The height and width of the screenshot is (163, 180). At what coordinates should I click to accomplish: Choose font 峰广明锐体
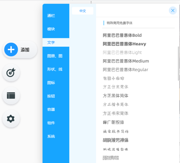pyautogui.click(x=113, y=122)
